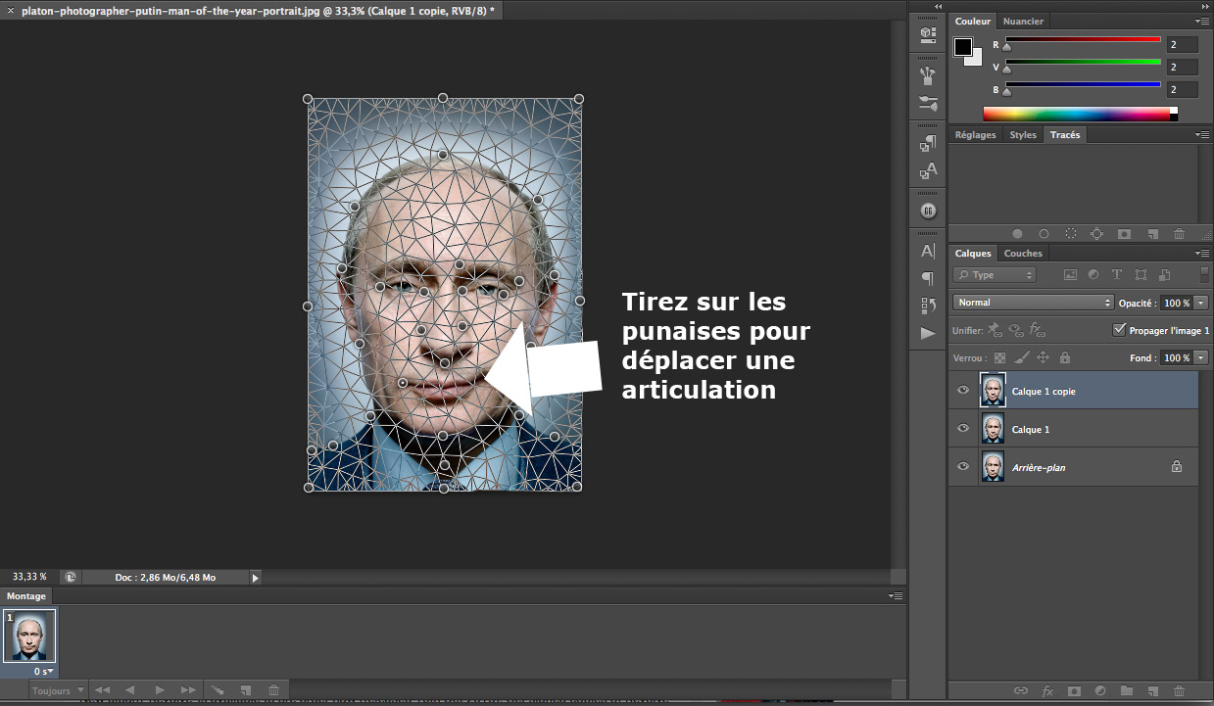Open the layer filter Type dropdown

tap(995, 275)
